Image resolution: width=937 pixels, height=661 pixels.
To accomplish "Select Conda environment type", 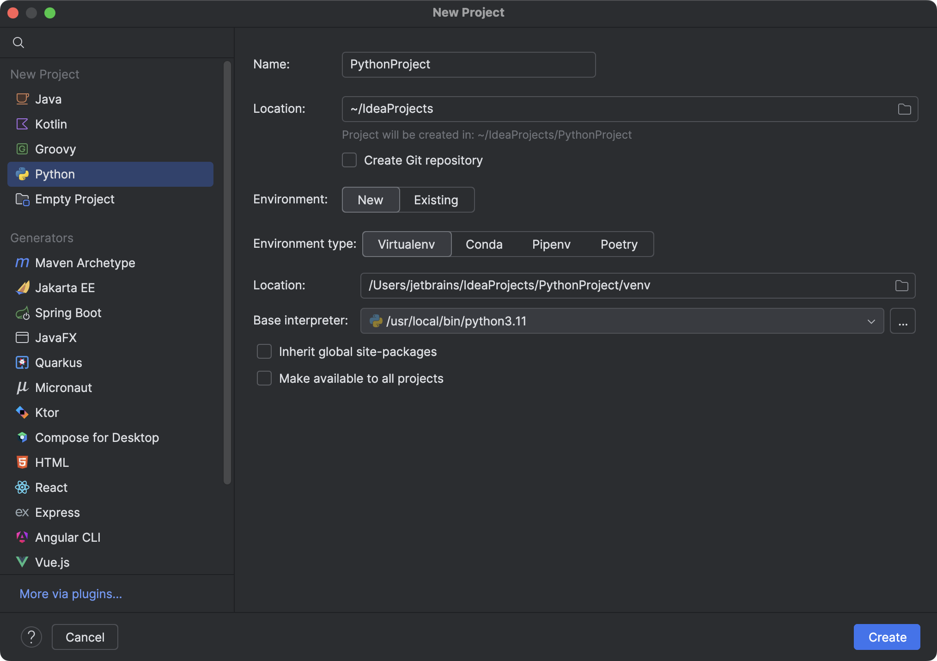I will 484,244.
